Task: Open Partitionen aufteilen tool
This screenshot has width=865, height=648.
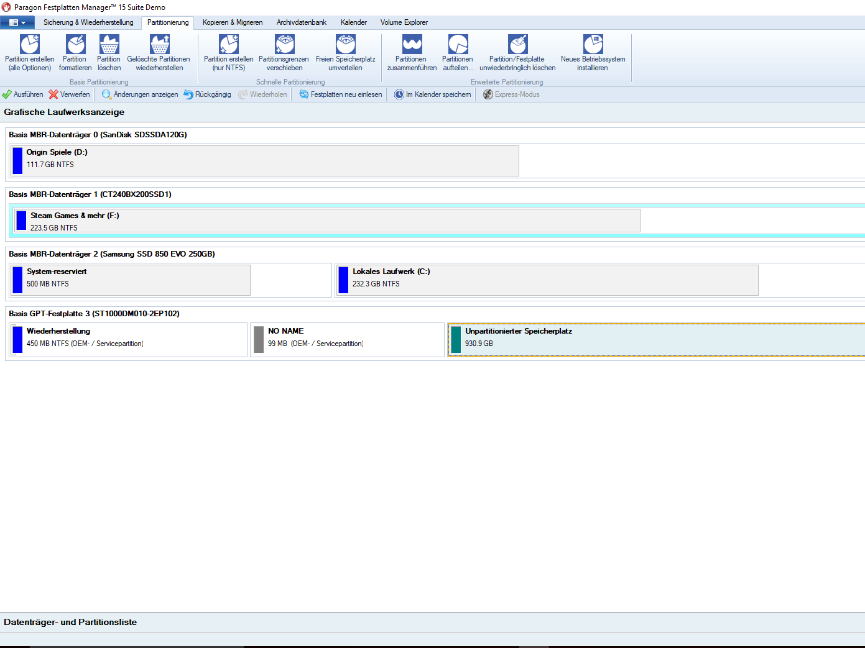Action: tap(458, 53)
